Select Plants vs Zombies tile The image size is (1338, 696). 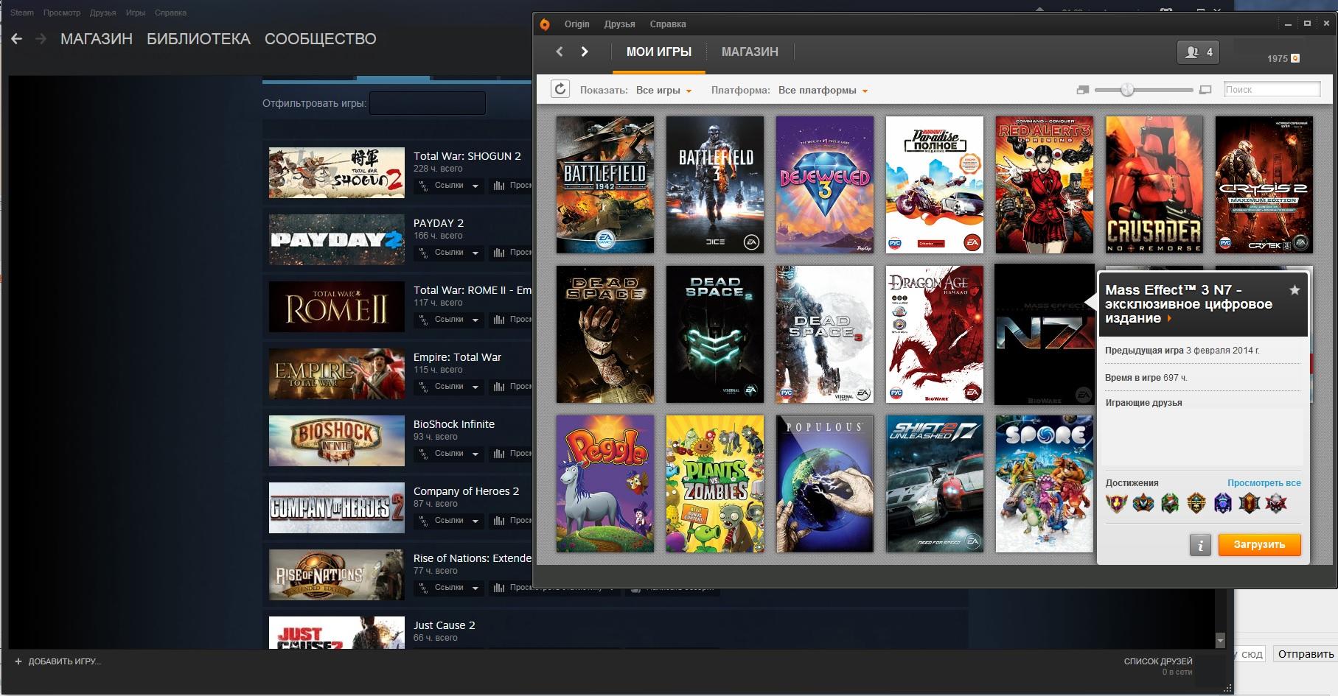715,484
